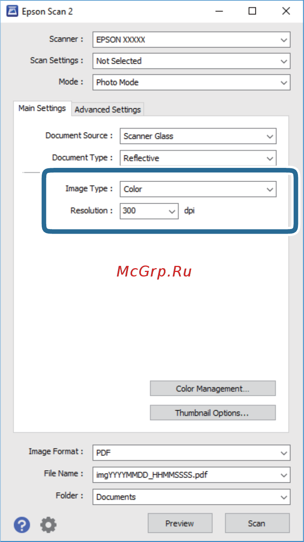The image size is (304, 542).
Task: Click the Epson Scan 2 title bar icon
Action: tap(12, 11)
